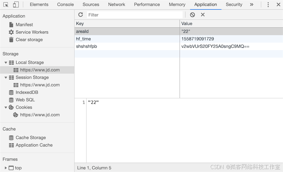The height and width of the screenshot is (172, 283).
Task: Click the Value column header
Action: tap(231, 24)
